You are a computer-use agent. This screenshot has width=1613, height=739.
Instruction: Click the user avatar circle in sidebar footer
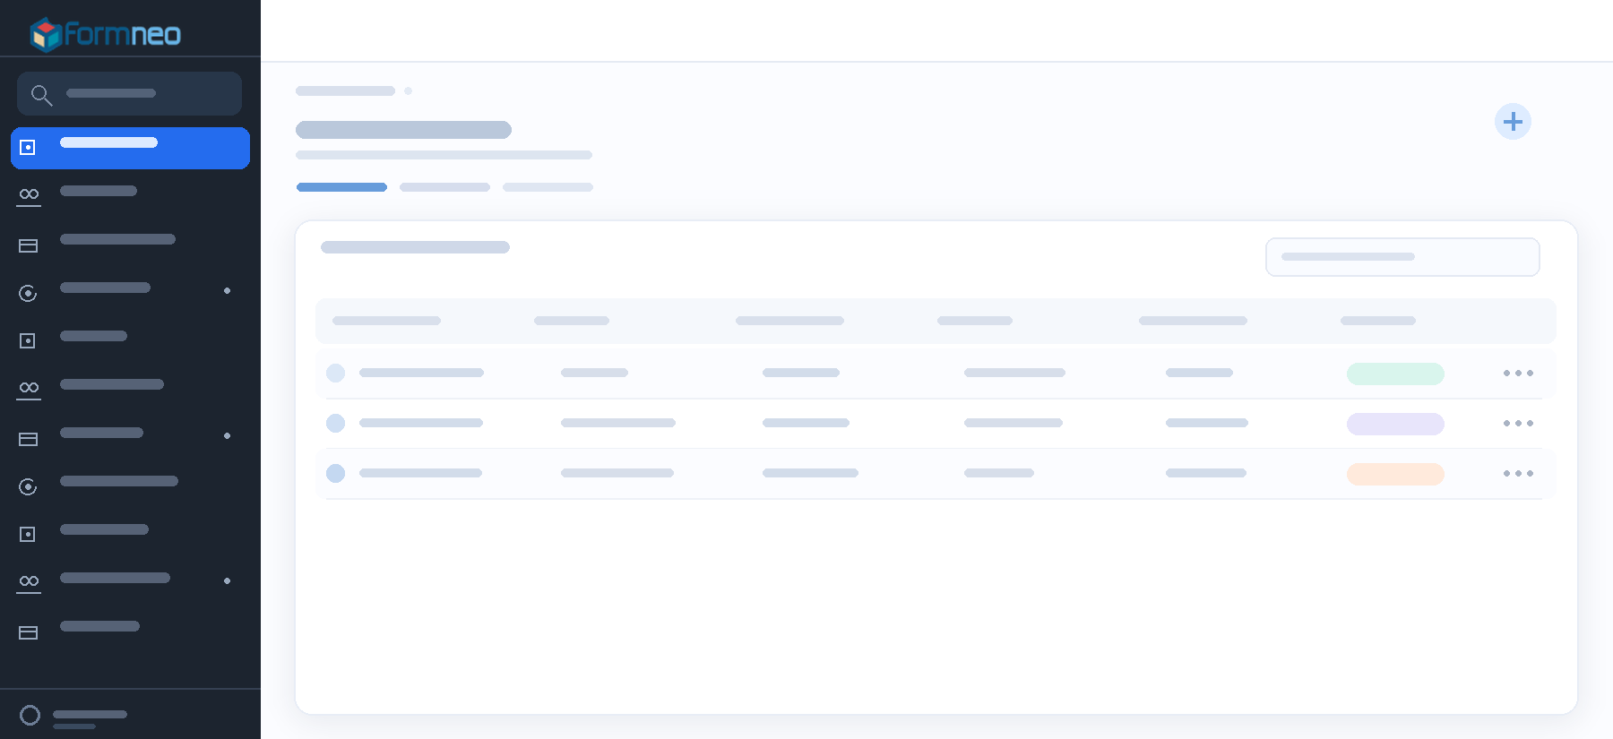coord(30,715)
